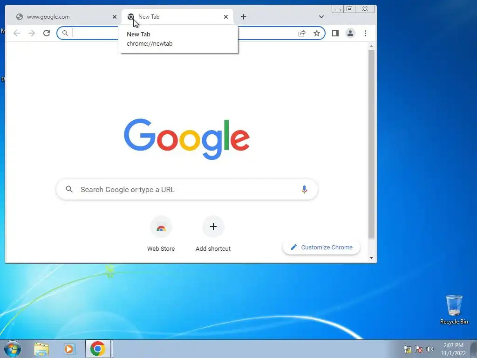Image resolution: width=477 pixels, height=358 pixels.
Task: Start voice search with microphone icon
Action: pos(304,189)
